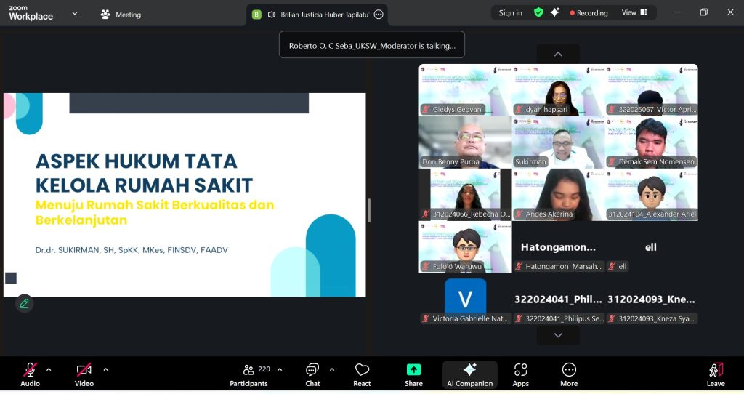Select Folo'o Waruwu video tile

[x=465, y=247]
